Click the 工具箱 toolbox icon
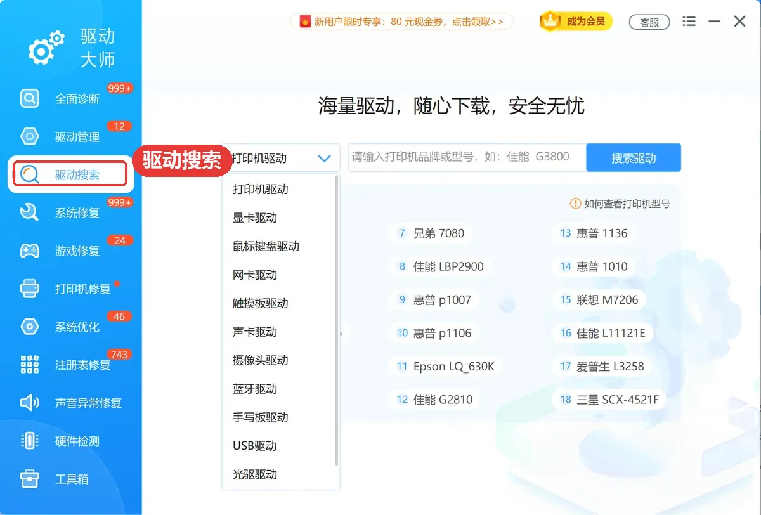761x515 pixels. click(x=30, y=479)
